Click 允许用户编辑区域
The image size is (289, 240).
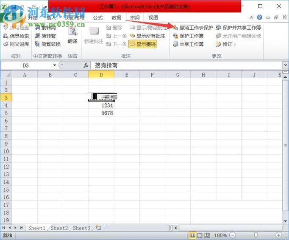[x=239, y=36]
